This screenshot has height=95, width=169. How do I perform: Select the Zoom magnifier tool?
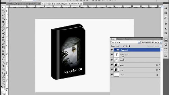click(x=3, y=84)
